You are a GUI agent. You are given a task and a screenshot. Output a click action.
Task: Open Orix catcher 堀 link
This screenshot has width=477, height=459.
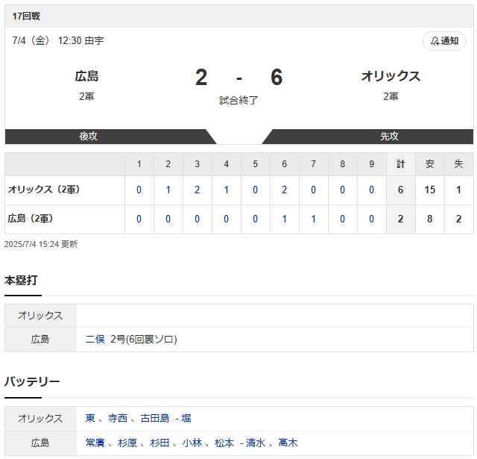(186, 418)
